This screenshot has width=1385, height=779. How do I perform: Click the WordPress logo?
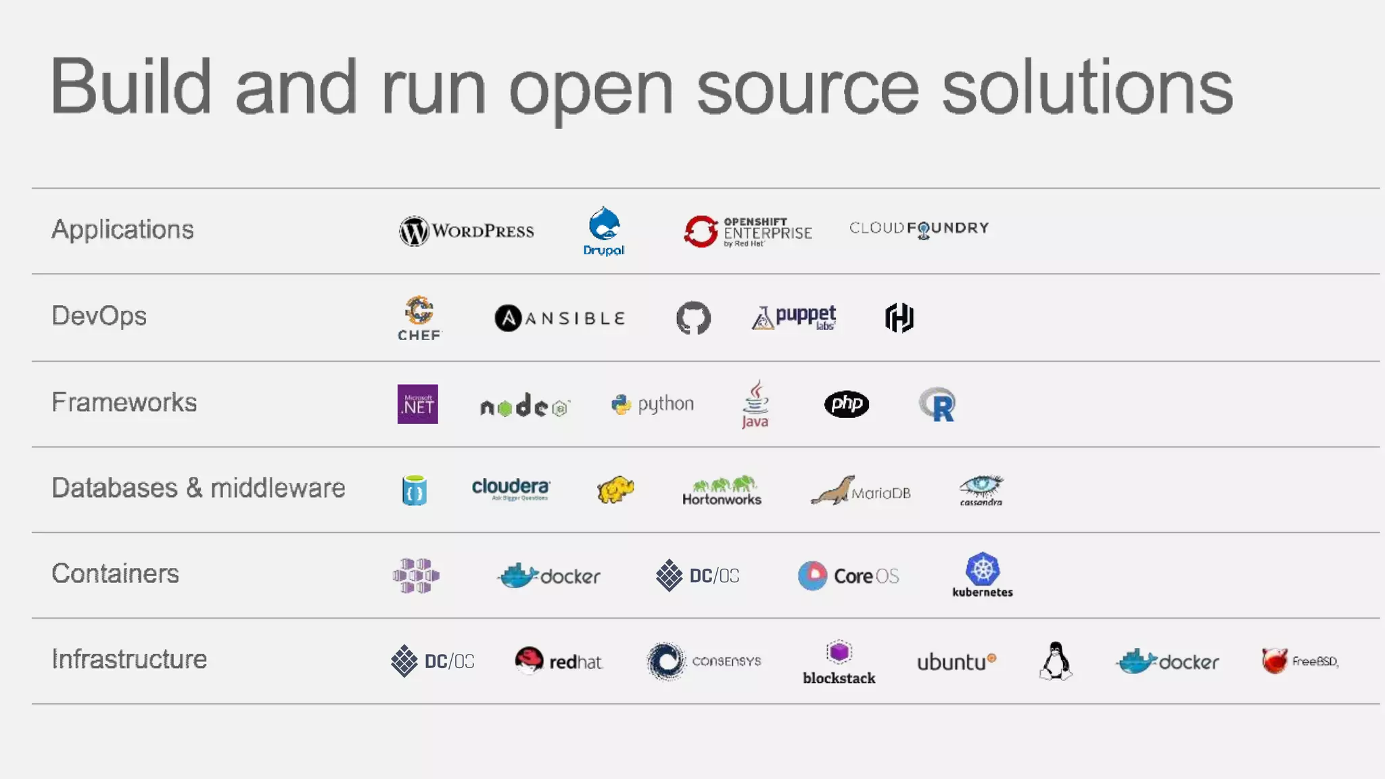pyautogui.click(x=466, y=231)
